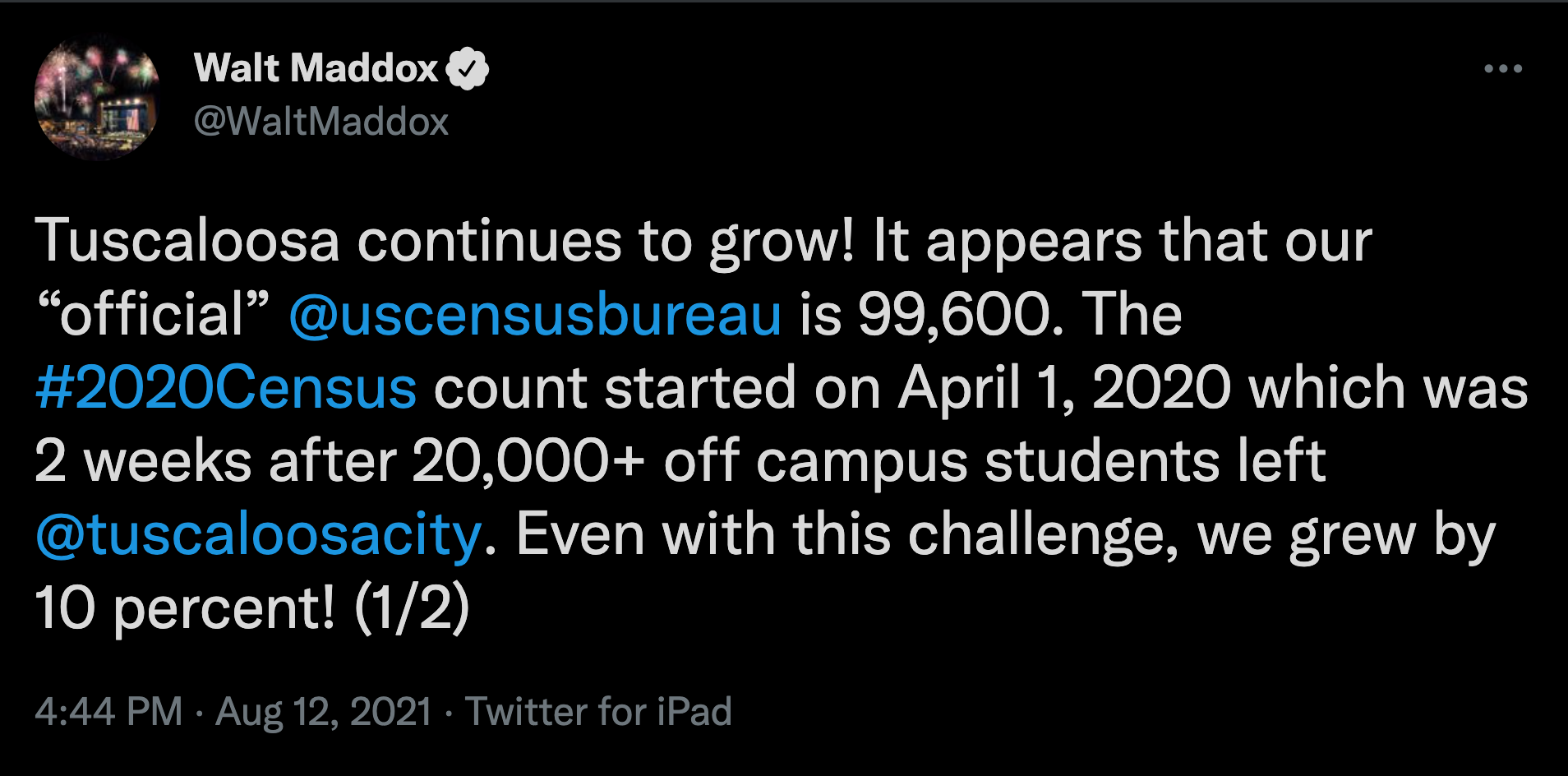
Task: Click the 4:44 PM timestamp
Action: 108,711
